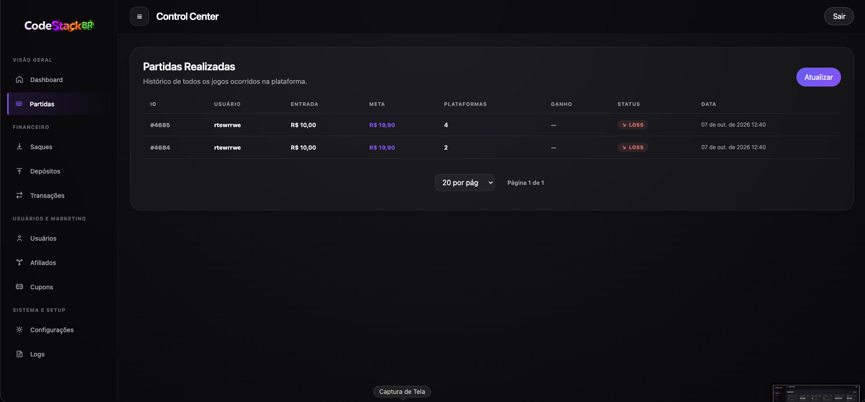Click the Saques download icon
The width and height of the screenshot is (865, 402).
pos(19,146)
